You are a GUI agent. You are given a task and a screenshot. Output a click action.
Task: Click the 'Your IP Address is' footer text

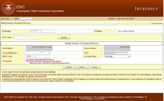click(x=92, y=99)
